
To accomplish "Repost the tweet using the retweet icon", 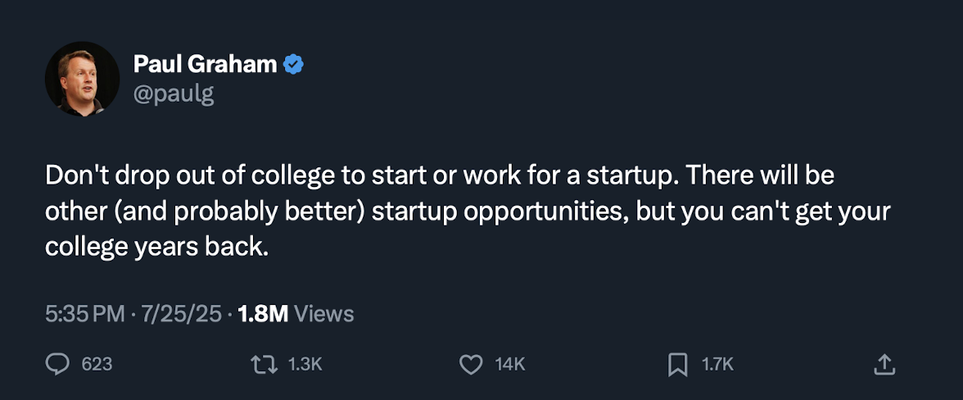I will click(264, 364).
